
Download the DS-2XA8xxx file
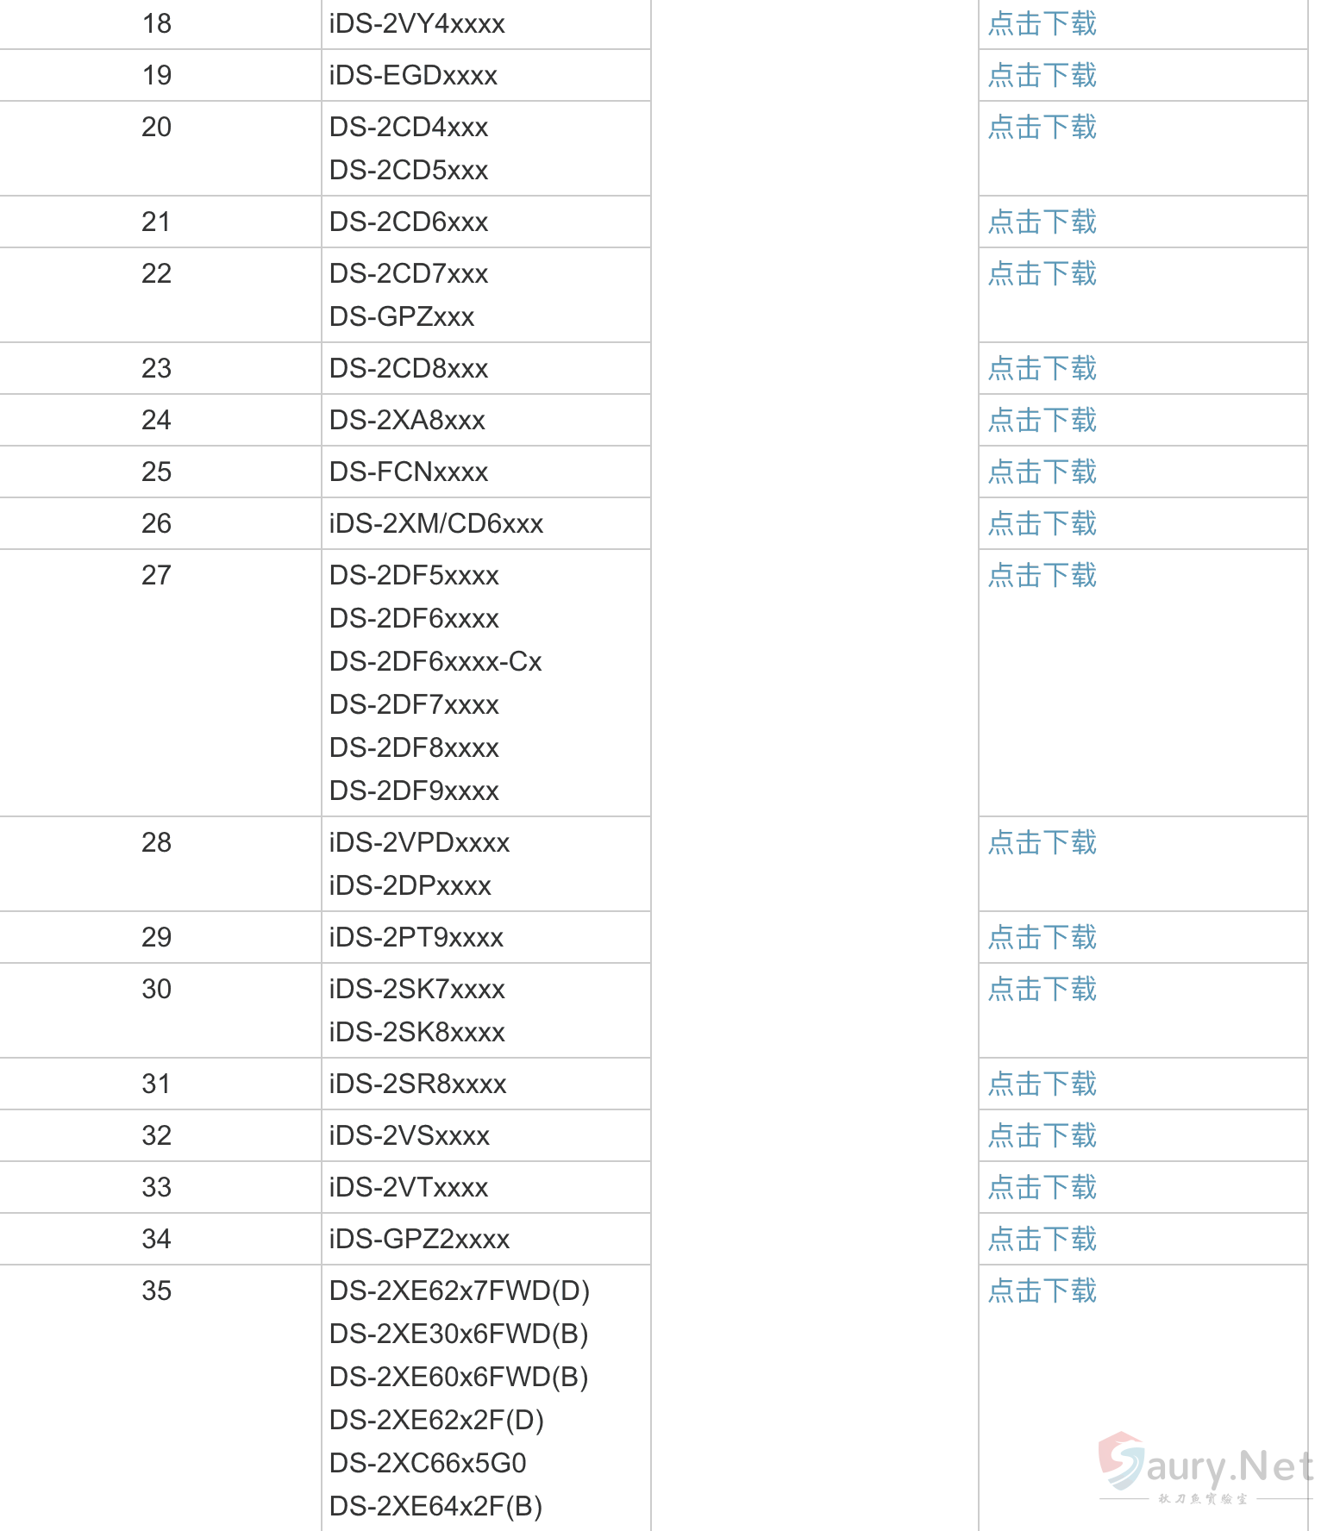[x=1042, y=421]
